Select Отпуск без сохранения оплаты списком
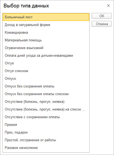This screenshot has width=114, height=155. (x=46, y=94)
